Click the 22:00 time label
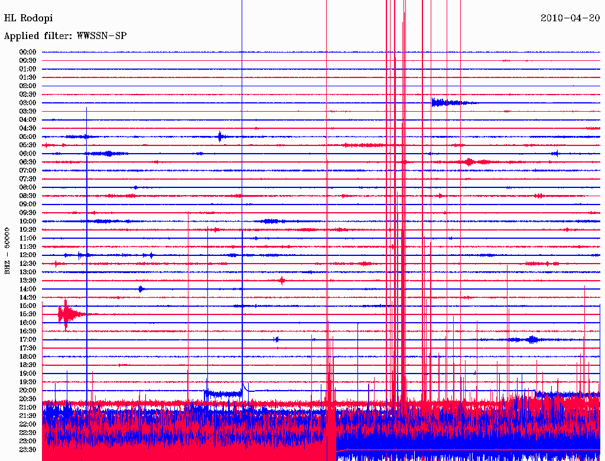This screenshot has height=461, width=605. (28, 424)
